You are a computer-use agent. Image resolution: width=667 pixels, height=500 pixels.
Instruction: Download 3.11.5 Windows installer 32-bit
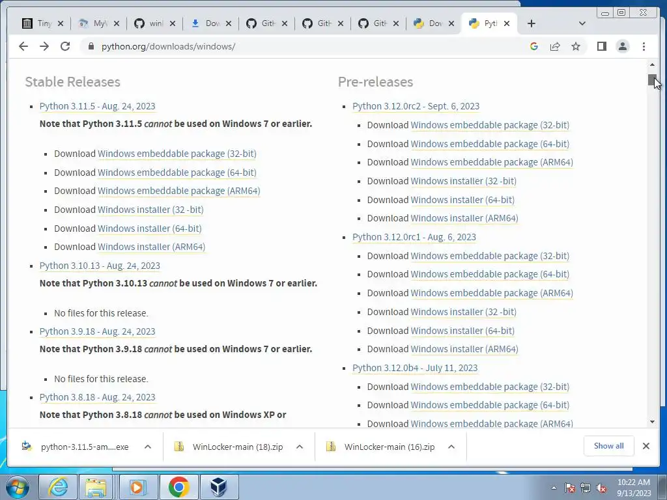[150, 210]
